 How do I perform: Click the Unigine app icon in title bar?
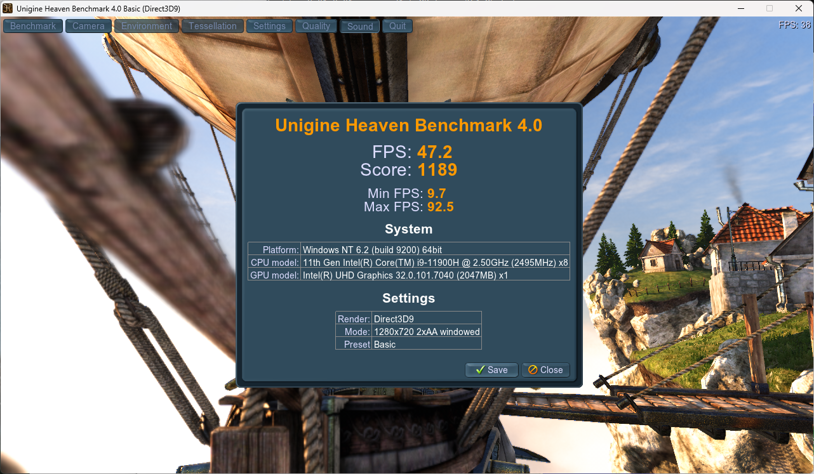coord(8,8)
